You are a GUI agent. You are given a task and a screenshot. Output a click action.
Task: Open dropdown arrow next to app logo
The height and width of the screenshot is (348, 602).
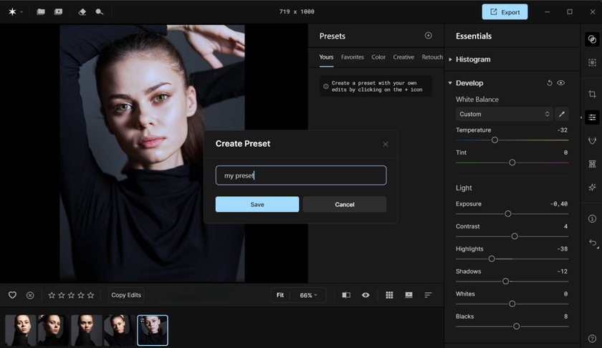(x=21, y=12)
